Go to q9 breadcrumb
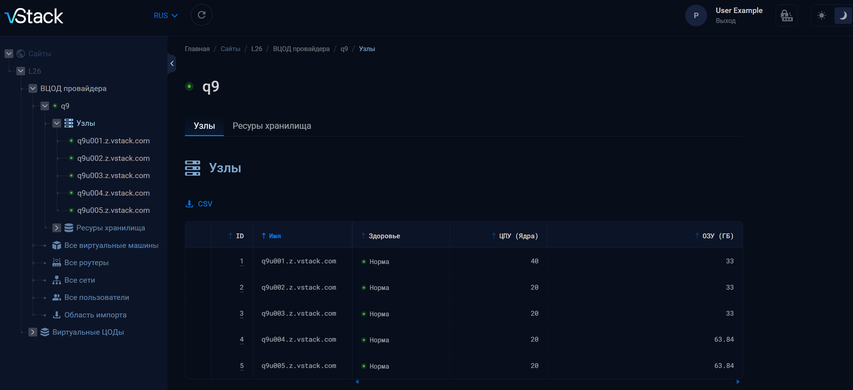The height and width of the screenshot is (390, 853). 344,49
